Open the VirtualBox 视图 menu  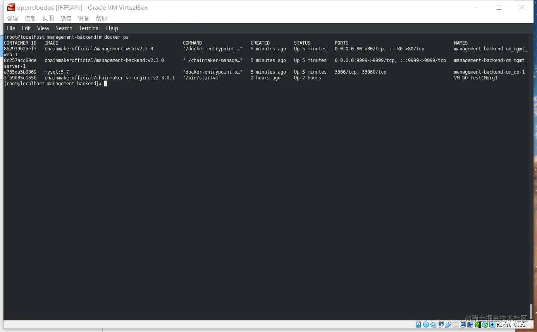click(48, 18)
